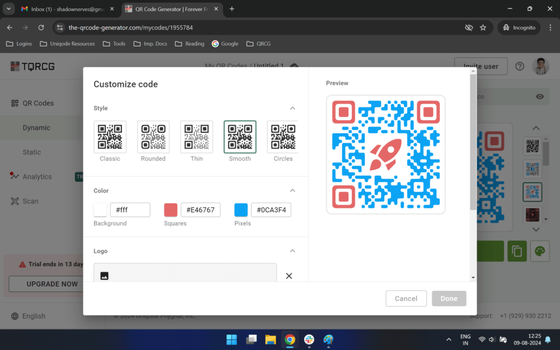Open the help question mark icon
This screenshot has width=560, height=350.
[520, 66]
